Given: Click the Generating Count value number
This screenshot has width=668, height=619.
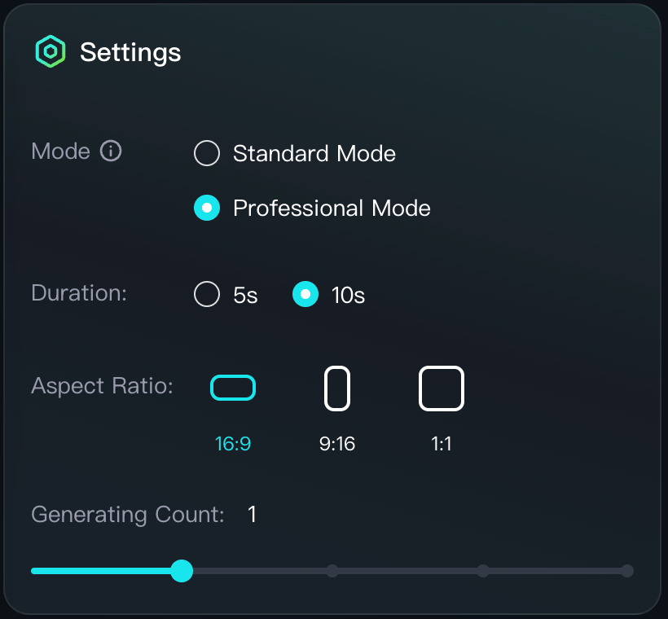Looking at the screenshot, I should pos(252,514).
